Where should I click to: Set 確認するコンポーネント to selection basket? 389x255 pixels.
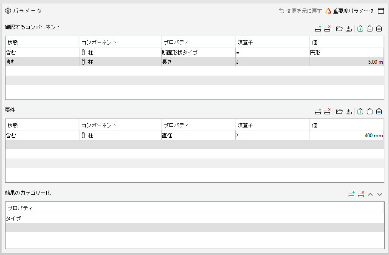(379, 28)
